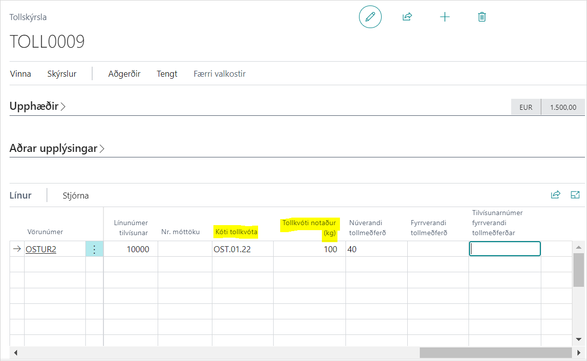Click the plus icon to add new
The image size is (587, 361).
444,17
